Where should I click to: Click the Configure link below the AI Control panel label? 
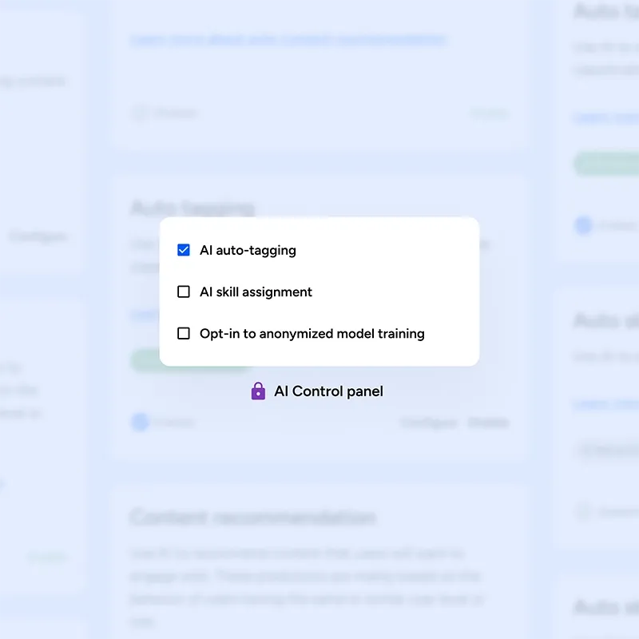pos(429,423)
